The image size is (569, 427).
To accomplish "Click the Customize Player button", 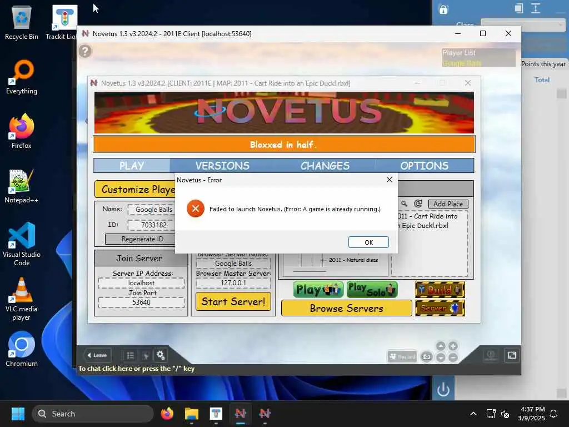I will point(135,189).
